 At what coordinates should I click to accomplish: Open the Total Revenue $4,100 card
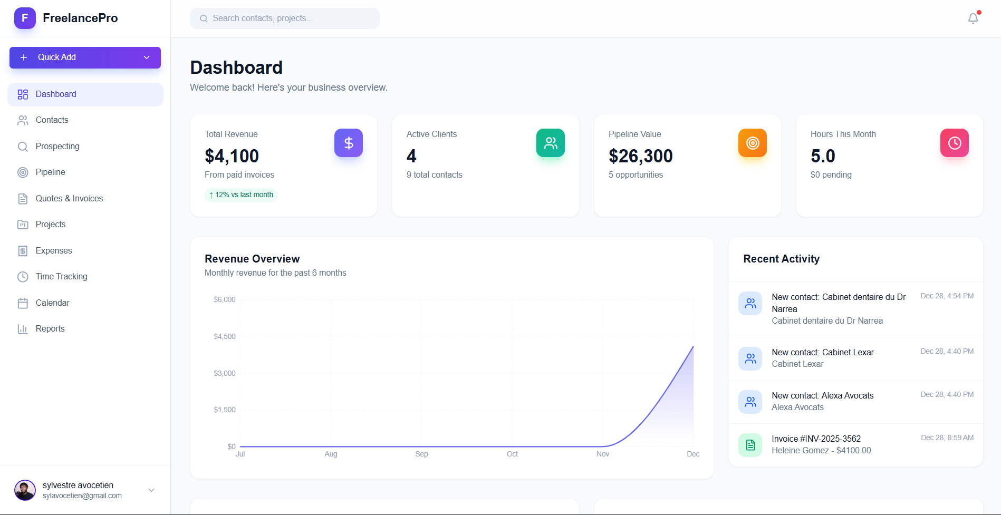coord(284,166)
